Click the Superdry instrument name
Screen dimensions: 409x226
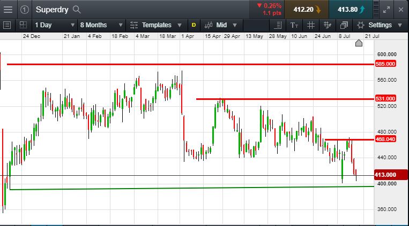pos(52,10)
